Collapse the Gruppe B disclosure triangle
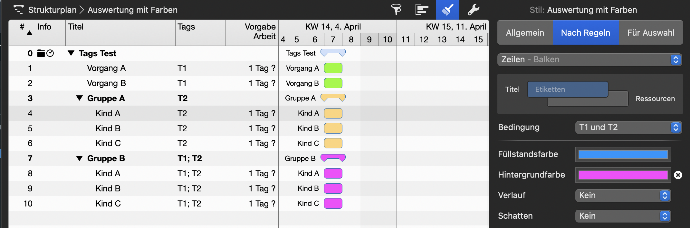Screen dimensions: 690x228 (x=79, y=158)
